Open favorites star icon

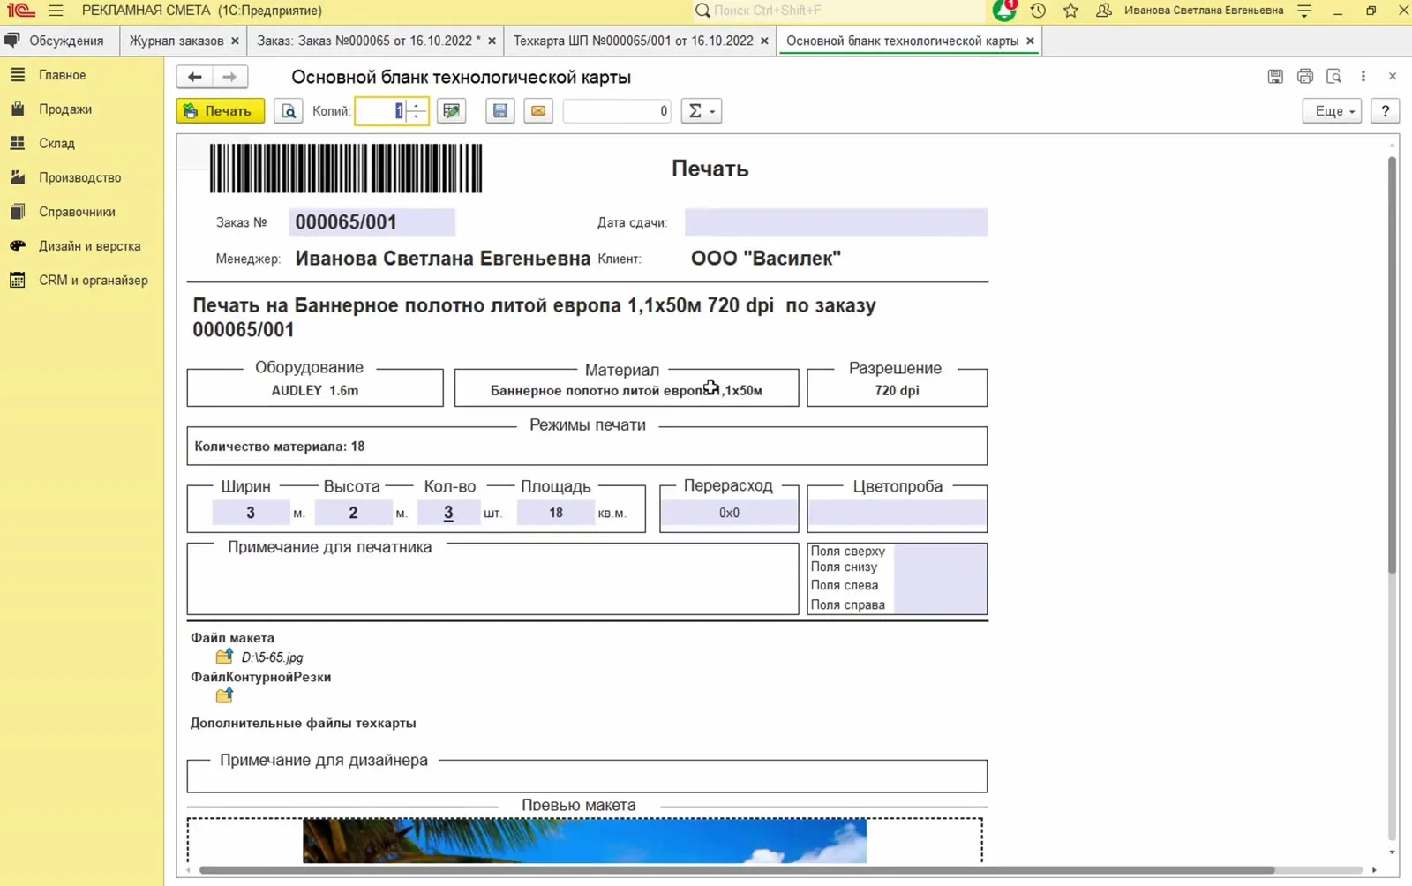1070,11
